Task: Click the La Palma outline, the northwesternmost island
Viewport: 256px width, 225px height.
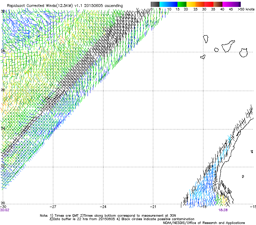Action: (206, 39)
